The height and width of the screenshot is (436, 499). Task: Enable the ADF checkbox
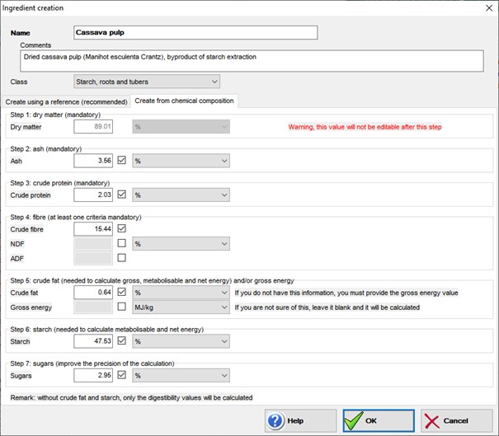pyautogui.click(x=121, y=258)
